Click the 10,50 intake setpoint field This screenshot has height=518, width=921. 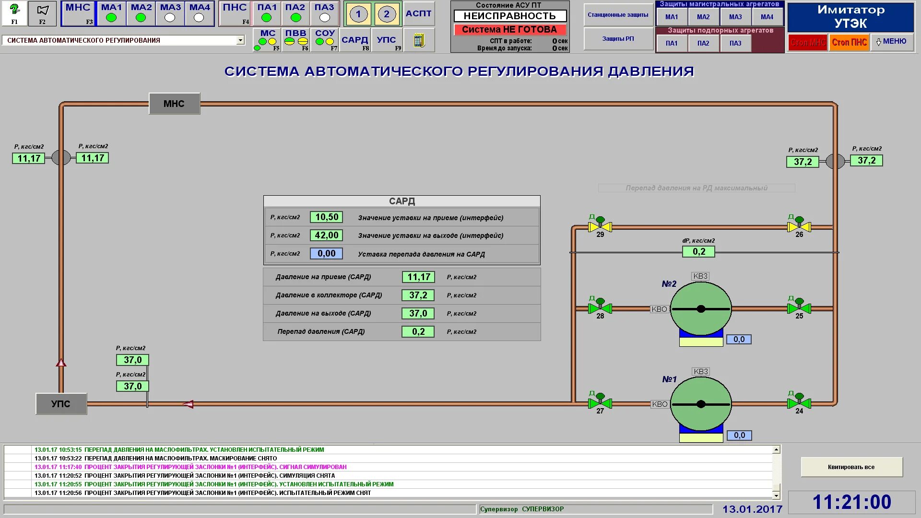point(326,217)
